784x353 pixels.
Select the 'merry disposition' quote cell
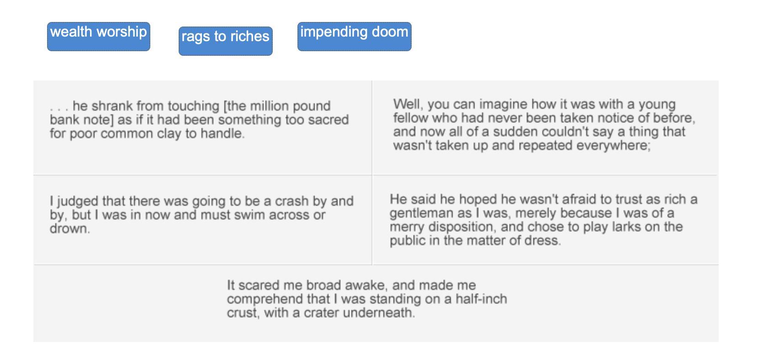pyautogui.click(x=543, y=220)
